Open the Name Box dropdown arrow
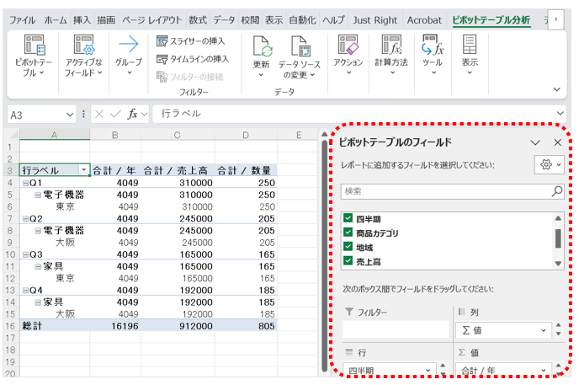 pos(70,115)
